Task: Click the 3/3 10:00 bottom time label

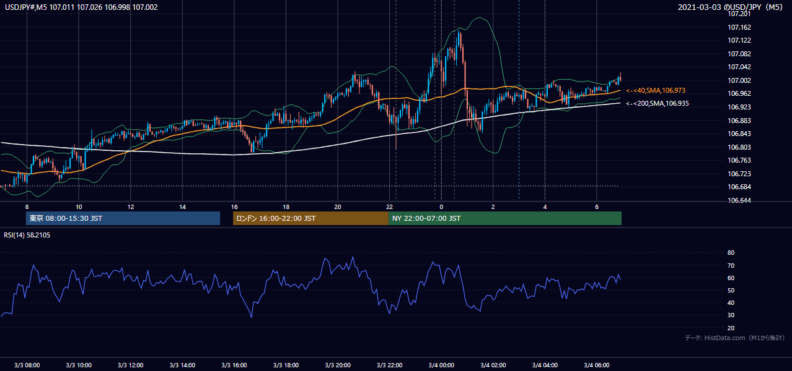Action: click(79, 365)
